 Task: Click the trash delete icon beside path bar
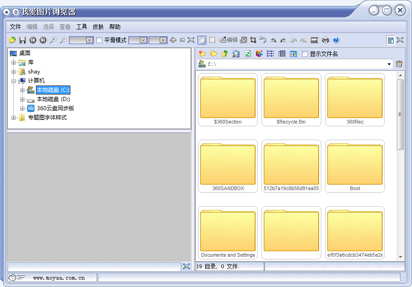(399, 64)
